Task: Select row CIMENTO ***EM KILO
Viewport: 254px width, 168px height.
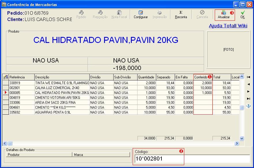Action: (121, 107)
